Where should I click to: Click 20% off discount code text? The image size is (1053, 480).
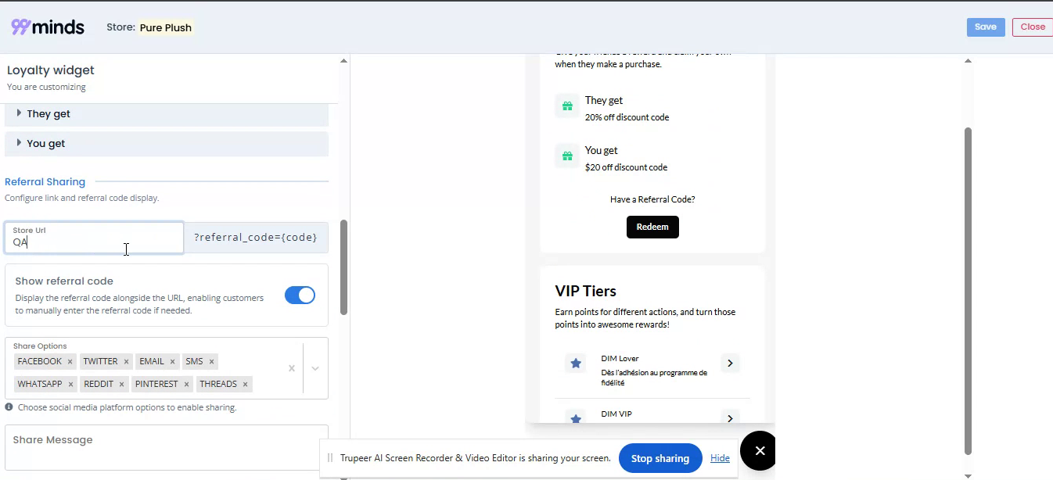click(x=627, y=117)
